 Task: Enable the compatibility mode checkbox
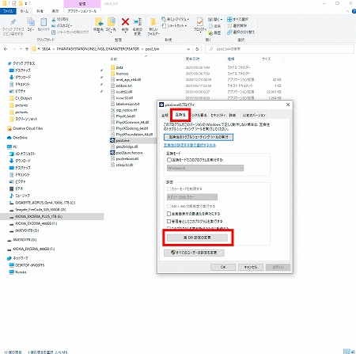(169, 160)
